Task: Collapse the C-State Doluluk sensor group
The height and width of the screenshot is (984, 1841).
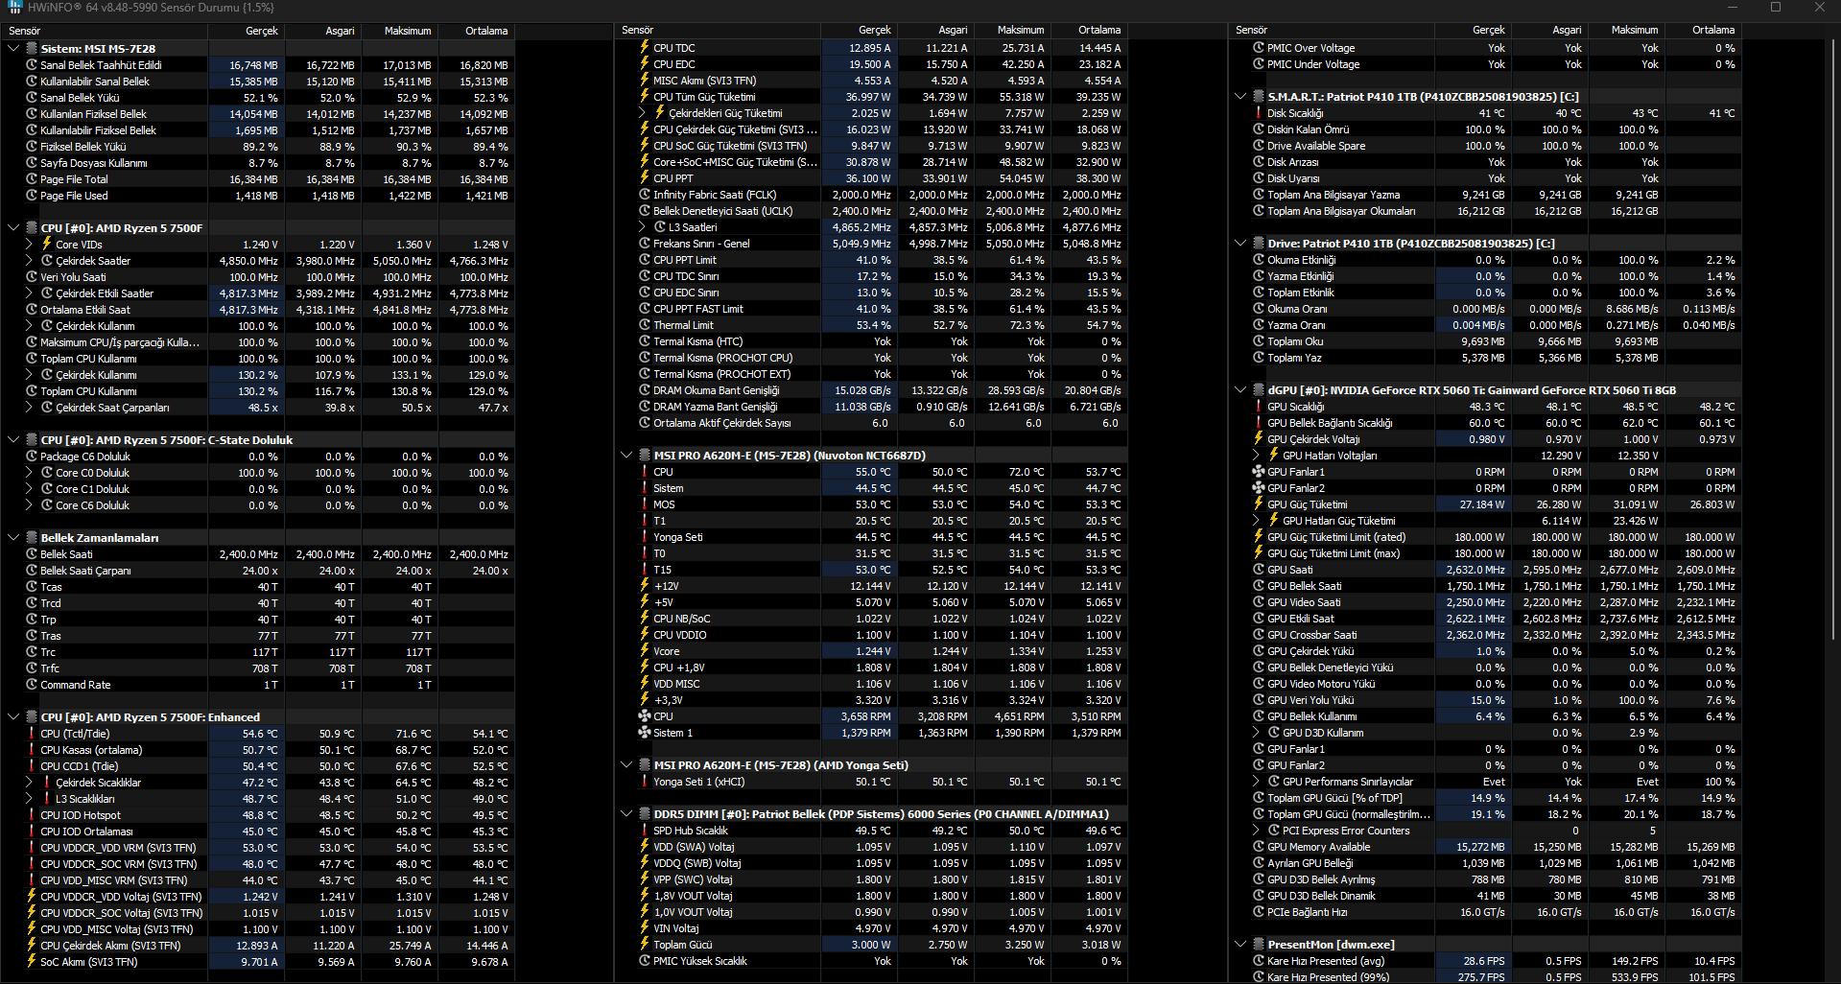Action: 13,440
